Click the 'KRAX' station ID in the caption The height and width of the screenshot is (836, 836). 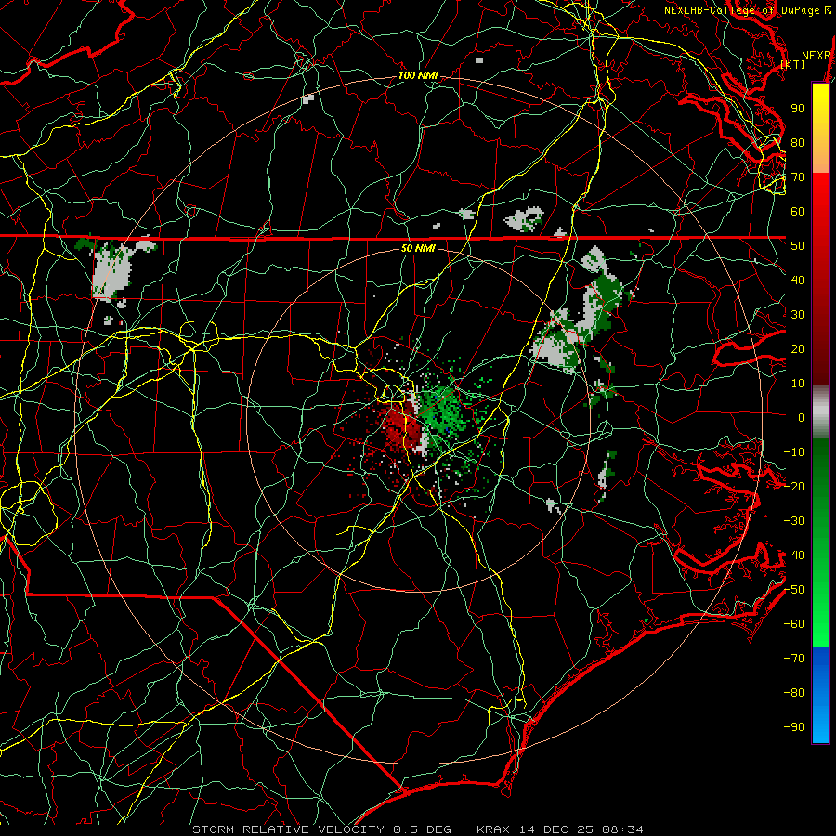[x=494, y=829]
